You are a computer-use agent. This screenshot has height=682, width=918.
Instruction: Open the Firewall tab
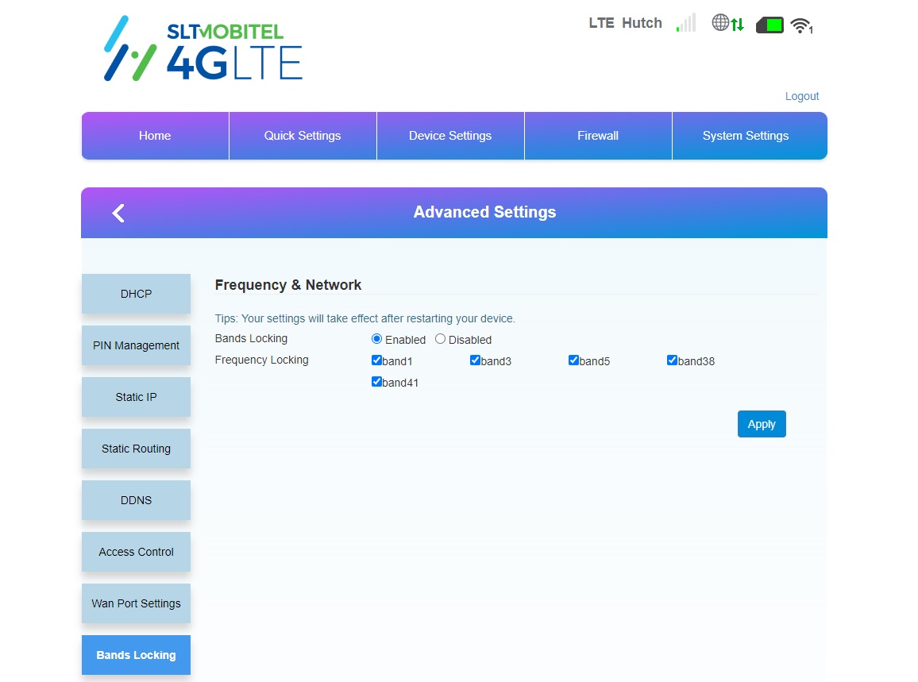pyautogui.click(x=598, y=136)
